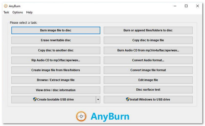Image resolution: width=205 pixels, height=126 pixels.
Task: Run Disc surface test
Action: 148,90
